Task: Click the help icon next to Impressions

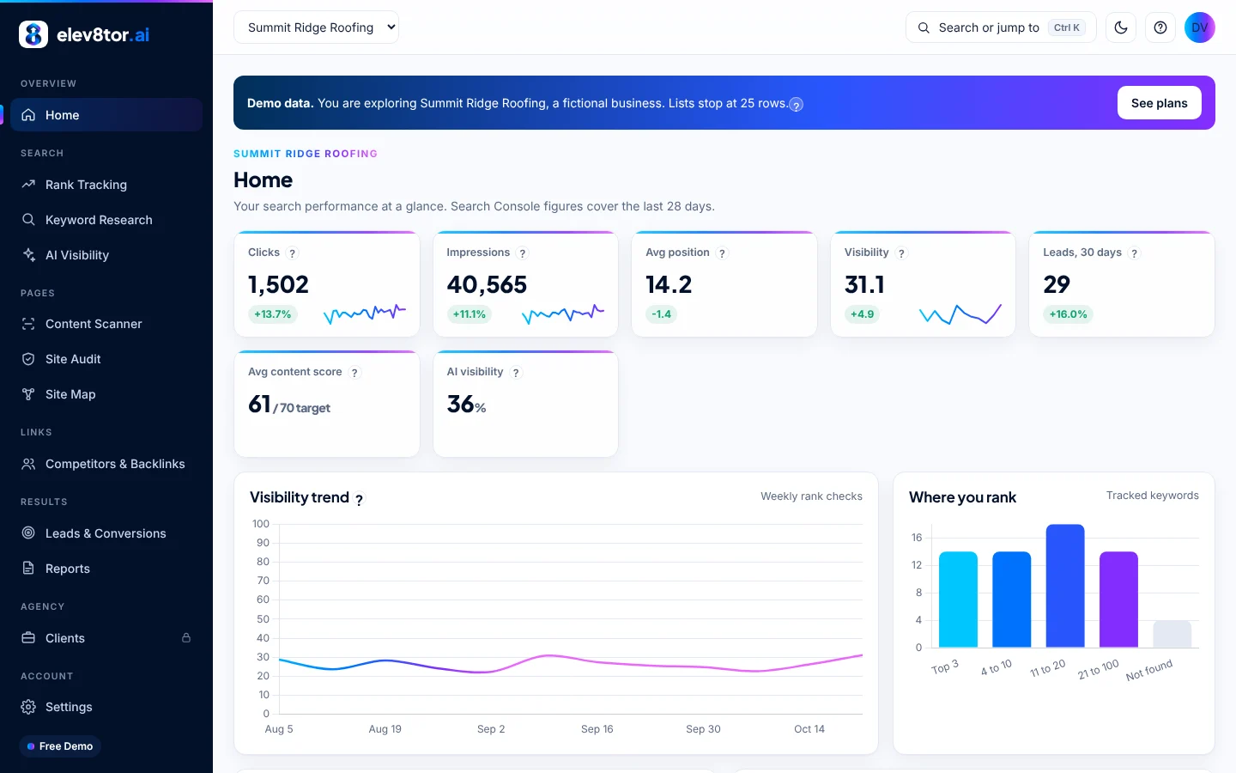Action: pyautogui.click(x=523, y=253)
